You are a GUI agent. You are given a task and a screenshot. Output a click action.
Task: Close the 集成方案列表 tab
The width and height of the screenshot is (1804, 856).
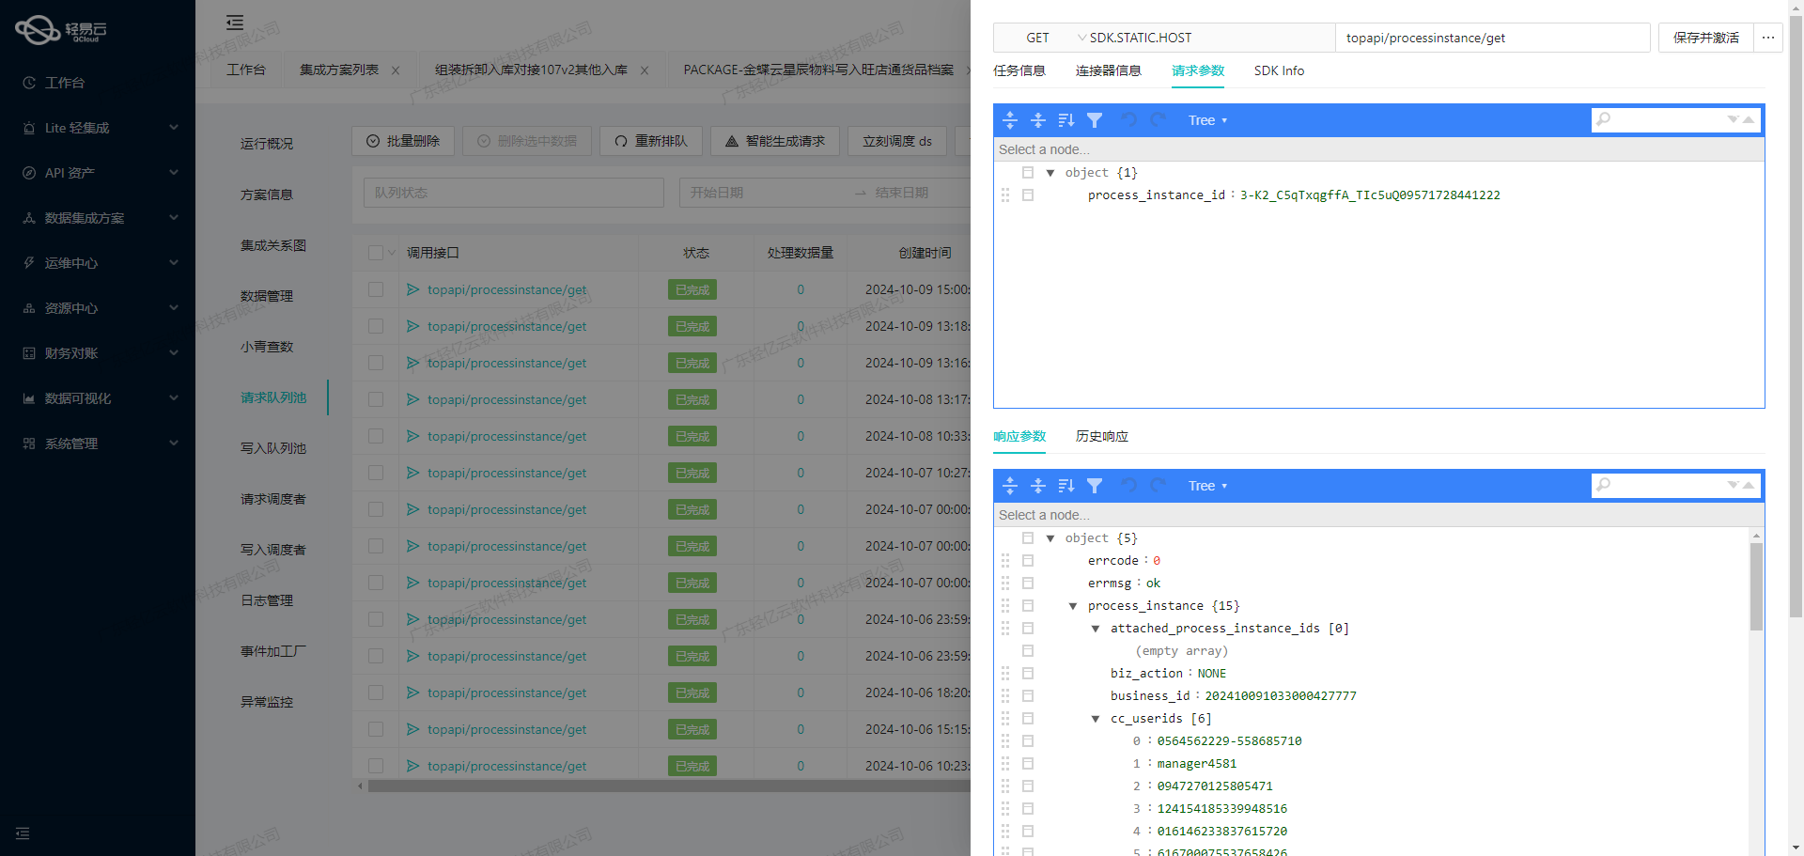point(396,70)
